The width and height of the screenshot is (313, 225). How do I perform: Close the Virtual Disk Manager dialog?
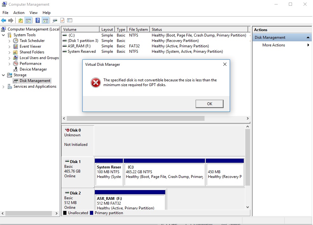[x=225, y=64]
